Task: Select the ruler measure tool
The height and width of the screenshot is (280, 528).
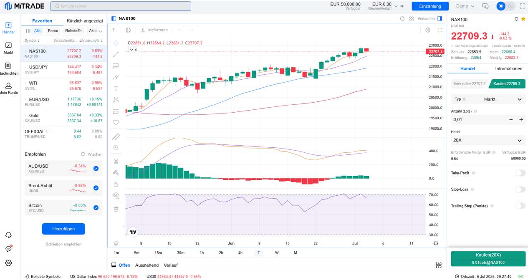Action: pyautogui.click(x=116, y=136)
